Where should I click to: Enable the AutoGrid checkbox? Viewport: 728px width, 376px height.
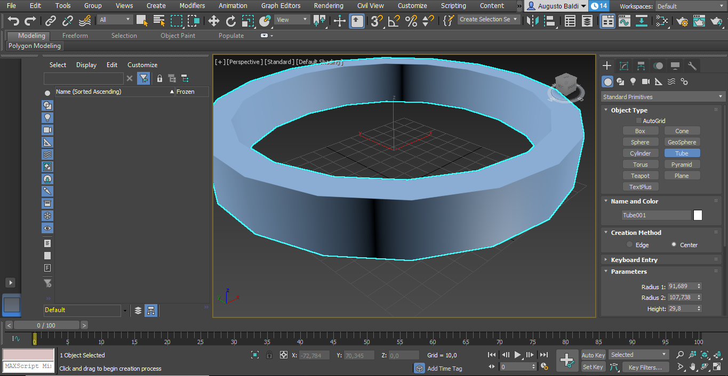[x=639, y=121]
